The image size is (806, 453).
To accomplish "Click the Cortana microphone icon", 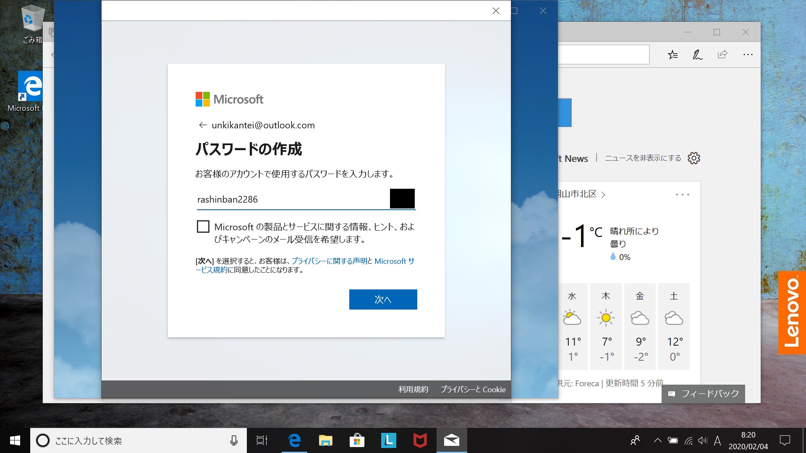I will click(x=234, y=440).
